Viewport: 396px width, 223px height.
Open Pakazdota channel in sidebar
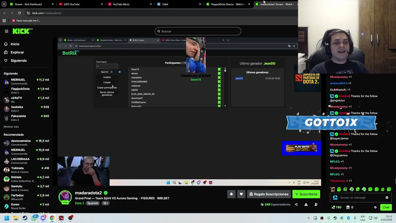pyautogui.click(x=26, y=118)
